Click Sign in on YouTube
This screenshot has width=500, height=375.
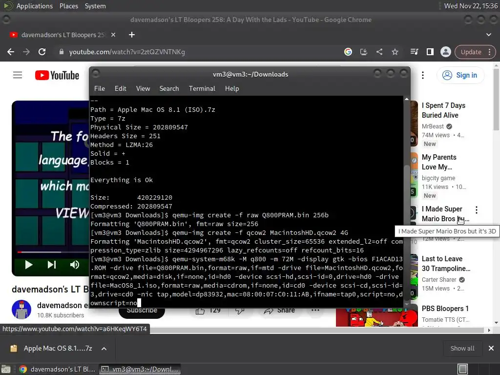click(460, 75)
